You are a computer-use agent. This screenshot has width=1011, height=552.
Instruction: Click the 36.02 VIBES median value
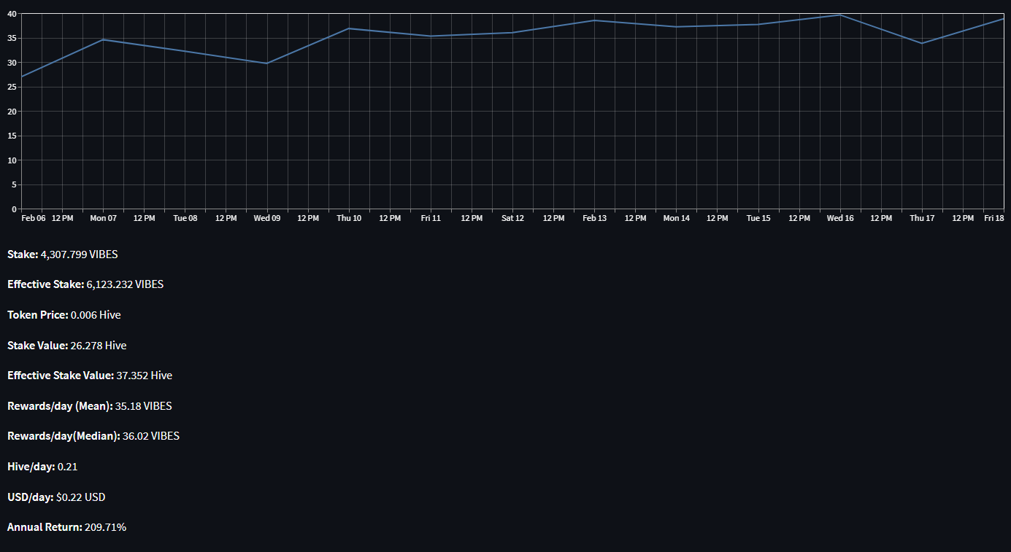tap(151, 436)
